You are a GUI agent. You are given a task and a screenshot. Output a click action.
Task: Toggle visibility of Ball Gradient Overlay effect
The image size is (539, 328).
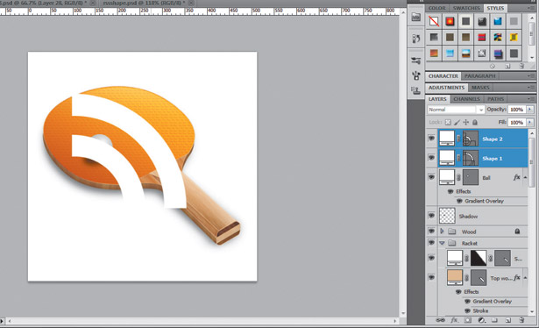click(459, 201)
